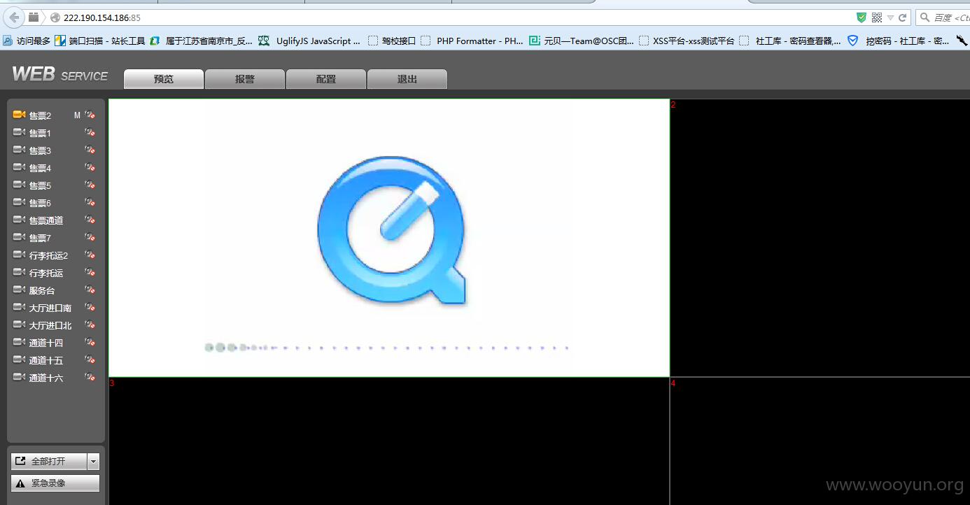
Task: Toggle the record icon for 售票5
Action: point(90,185)
